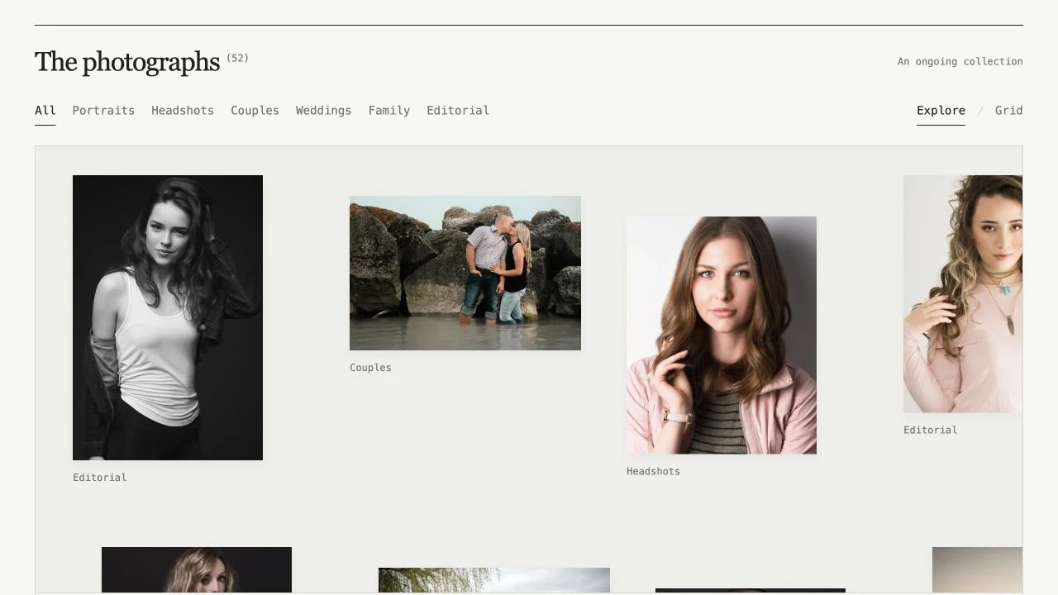Open black-and-white woman in tank top photo
This screenshot has height=595, width=1058.
(168, 317)
